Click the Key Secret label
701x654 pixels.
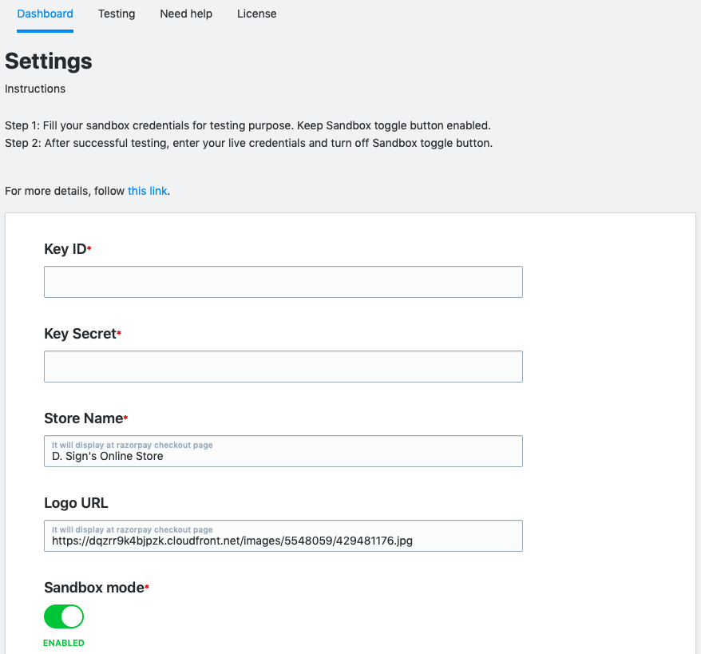(81, 334)
